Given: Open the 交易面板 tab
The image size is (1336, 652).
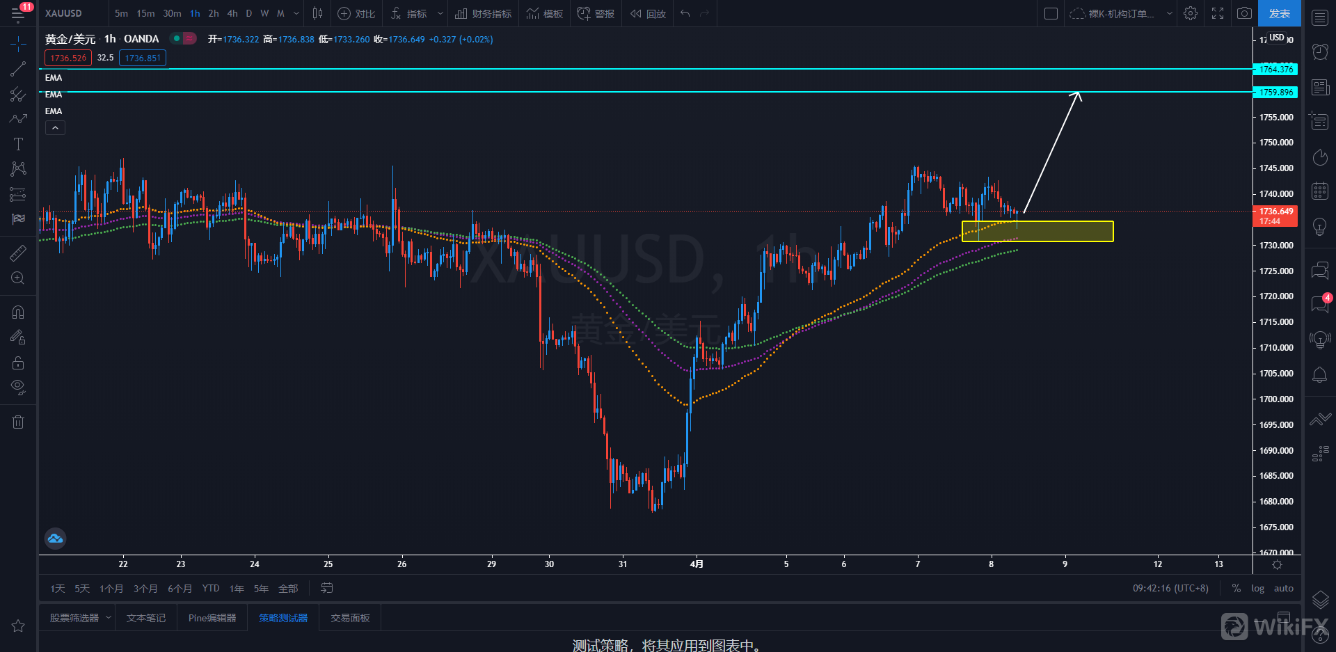Looking at the screenshot, I should click(350, 618).
